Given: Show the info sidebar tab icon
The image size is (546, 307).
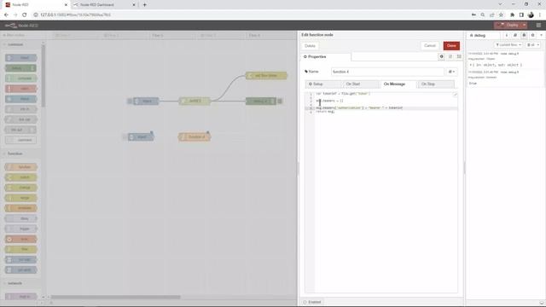Looking at the screenshot, I should 506,35.
